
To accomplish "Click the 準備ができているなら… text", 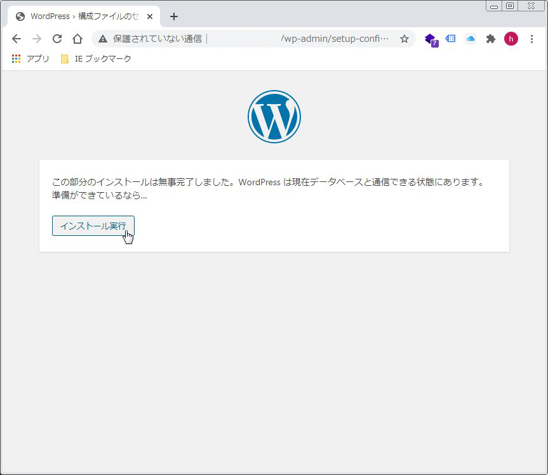I will [x=100, y=195].
